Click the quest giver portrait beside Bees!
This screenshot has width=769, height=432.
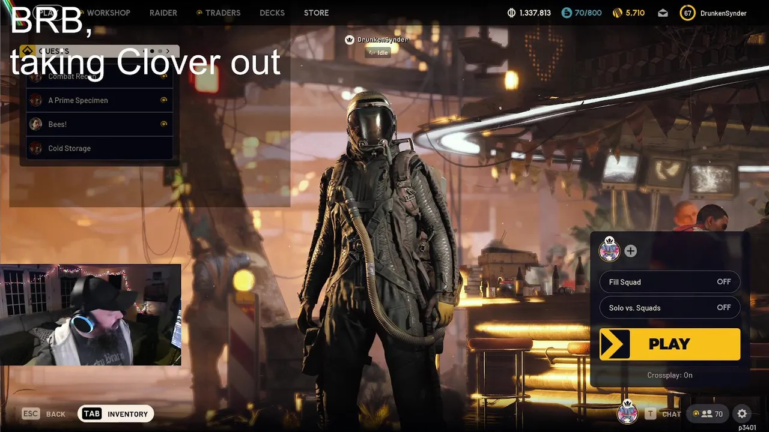point(36,124)
